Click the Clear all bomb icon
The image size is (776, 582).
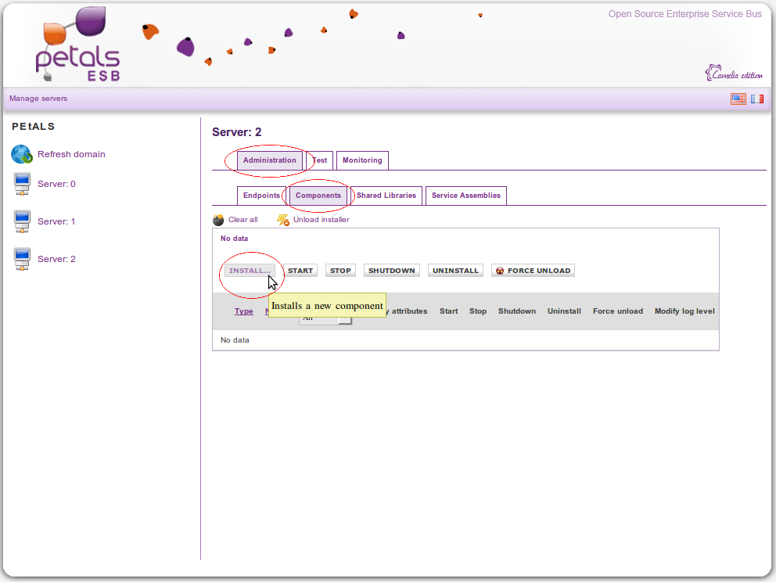(x=218, y=220)
